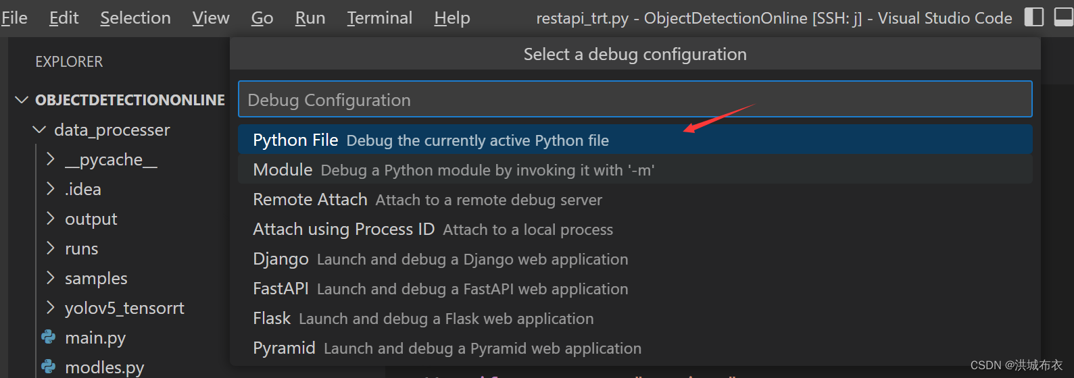Choose Remote Attach debug option

[x=427, y=200]
